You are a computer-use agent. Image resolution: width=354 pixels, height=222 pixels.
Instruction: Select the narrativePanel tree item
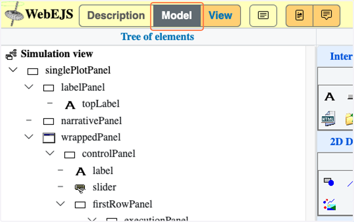click(x=91, y=121)
